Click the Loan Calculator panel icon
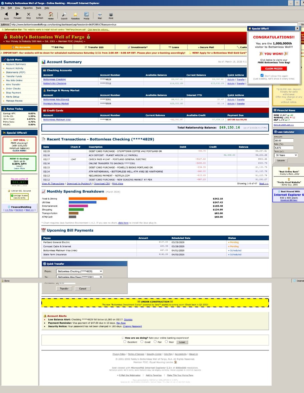The height and width of the screenshot is (393, 304). coord(275,132)
